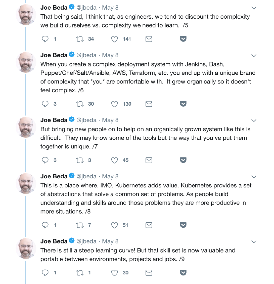Save the /6 Jenkins tweet to Pocket

(183, 104)
